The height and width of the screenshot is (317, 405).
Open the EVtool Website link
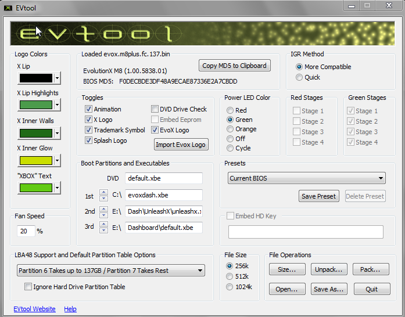[x=34, y=309]
